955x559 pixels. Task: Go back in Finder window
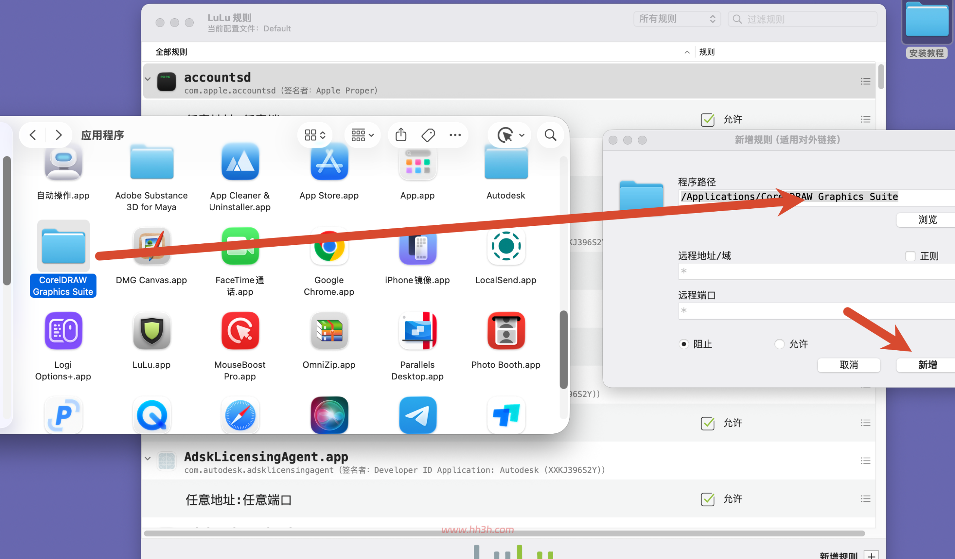[x=33, y=135]
